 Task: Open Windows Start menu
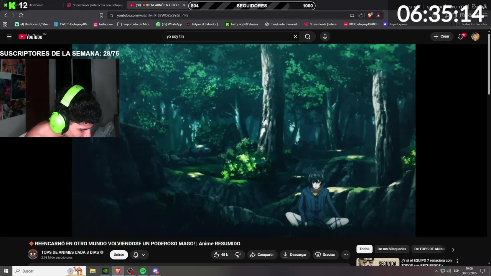6,271
